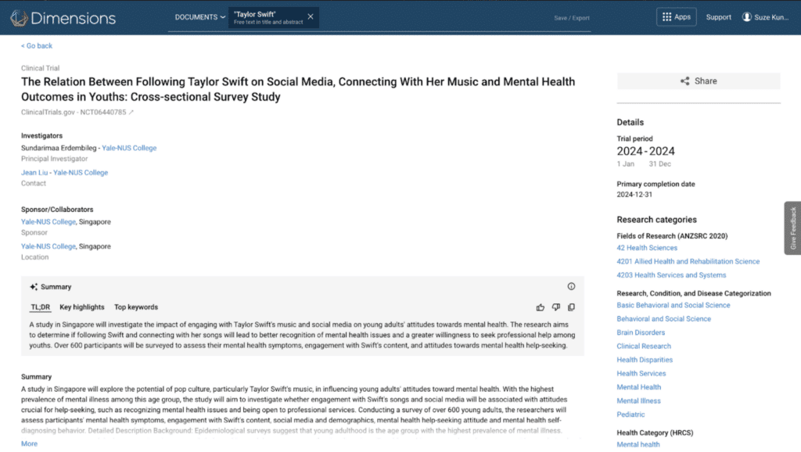Select the TL;DR tab

click(40, 307)
